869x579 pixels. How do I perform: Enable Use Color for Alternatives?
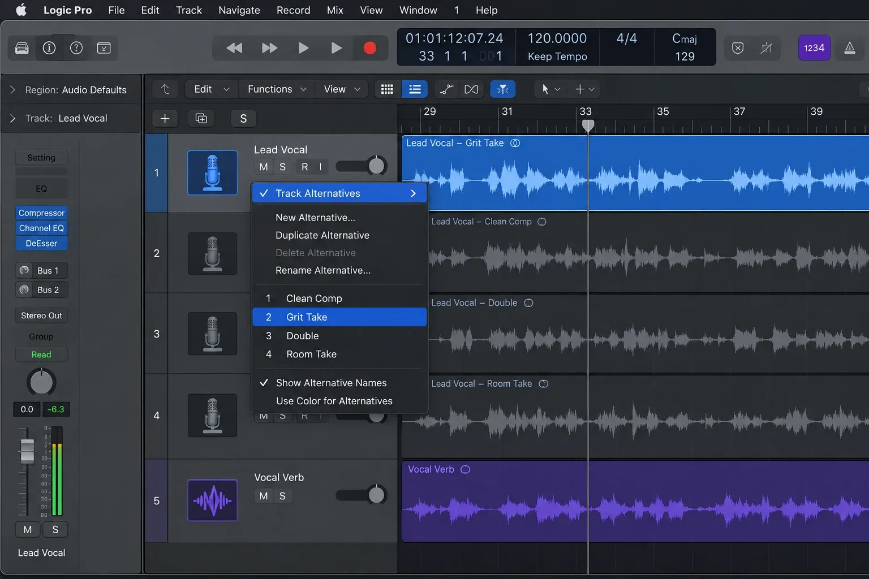[x=339, y=401]
